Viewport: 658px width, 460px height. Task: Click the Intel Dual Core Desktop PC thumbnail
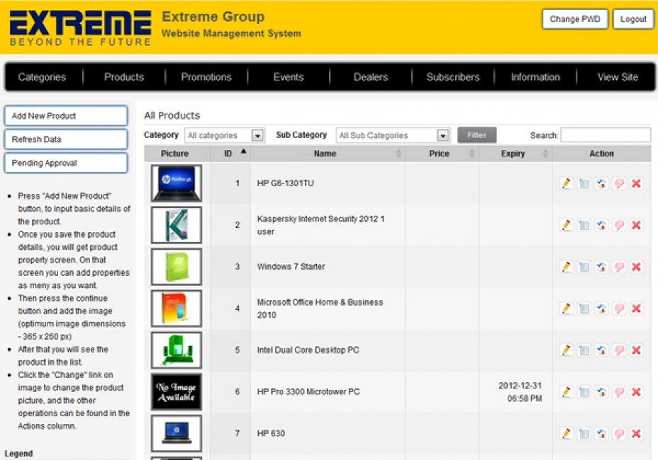(177, 350)
